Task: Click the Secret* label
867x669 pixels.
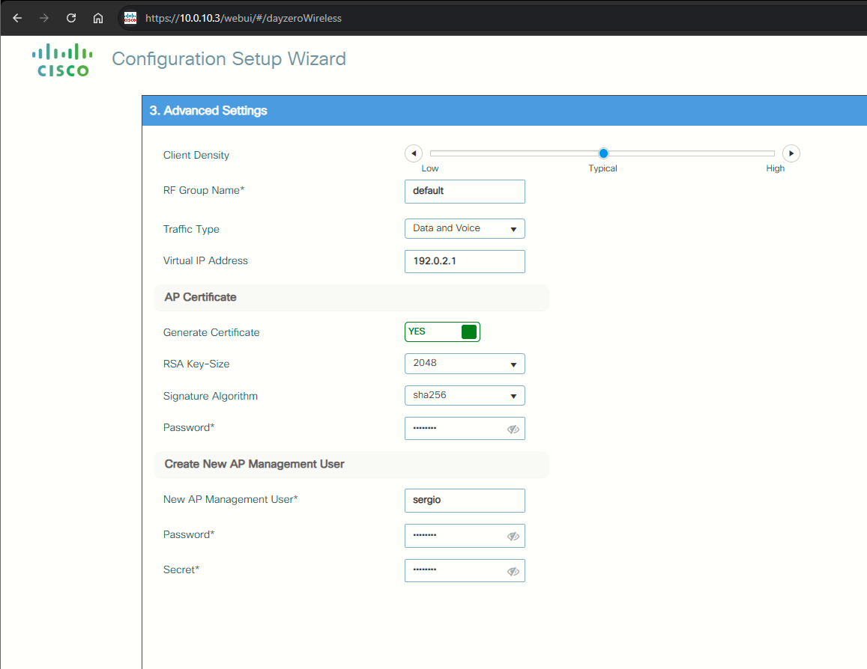Action: [x=181, y=569]
